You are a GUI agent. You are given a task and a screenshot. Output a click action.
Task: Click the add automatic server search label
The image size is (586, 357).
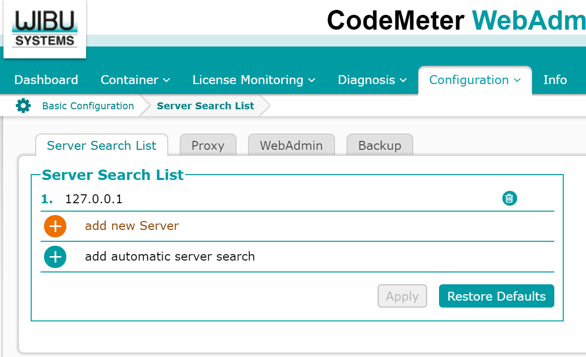tap(170, 257)
